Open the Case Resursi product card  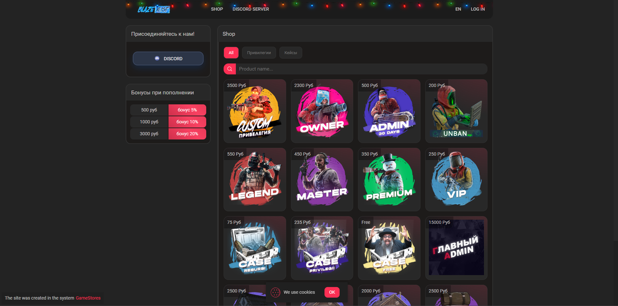point(255,248)
